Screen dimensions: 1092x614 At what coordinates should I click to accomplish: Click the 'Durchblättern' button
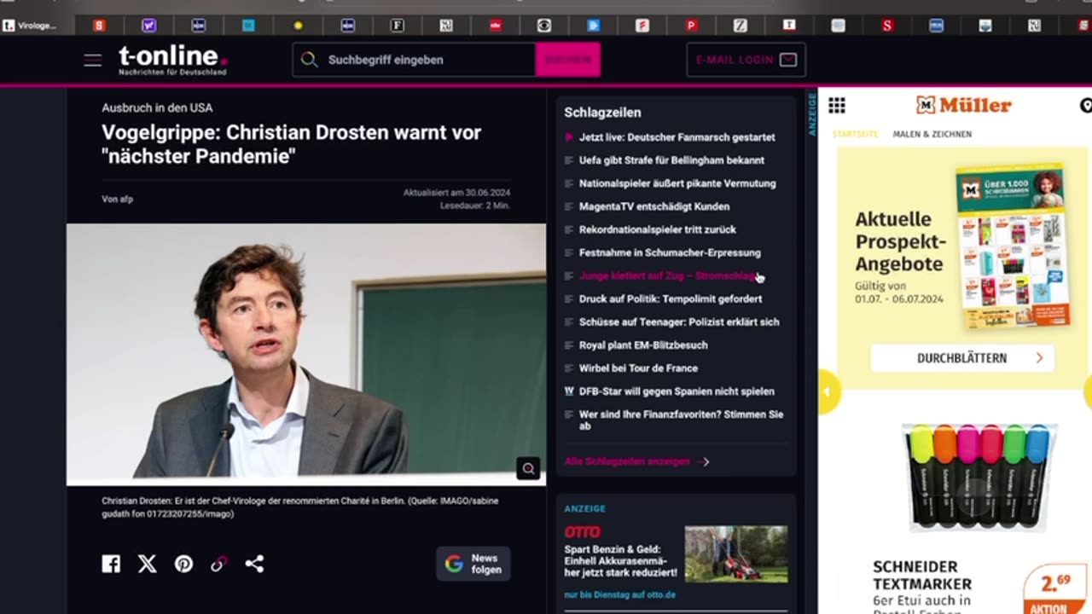962,358
